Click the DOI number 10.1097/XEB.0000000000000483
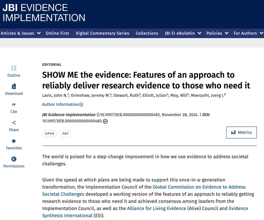Screen dimensions: 264x220 click(x=72, y=121)
